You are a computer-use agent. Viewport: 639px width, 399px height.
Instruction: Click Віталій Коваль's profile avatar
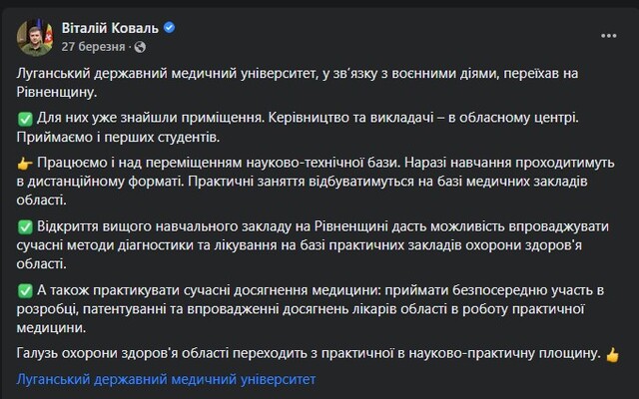(x=34, y=37)
